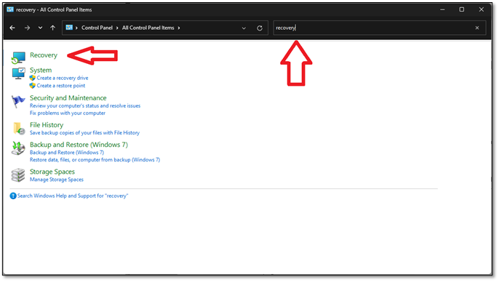Image resolution: width=499 pixels, height=282 pixels.
Task: Click Save backup copies with File History
Action: point(84,132)
